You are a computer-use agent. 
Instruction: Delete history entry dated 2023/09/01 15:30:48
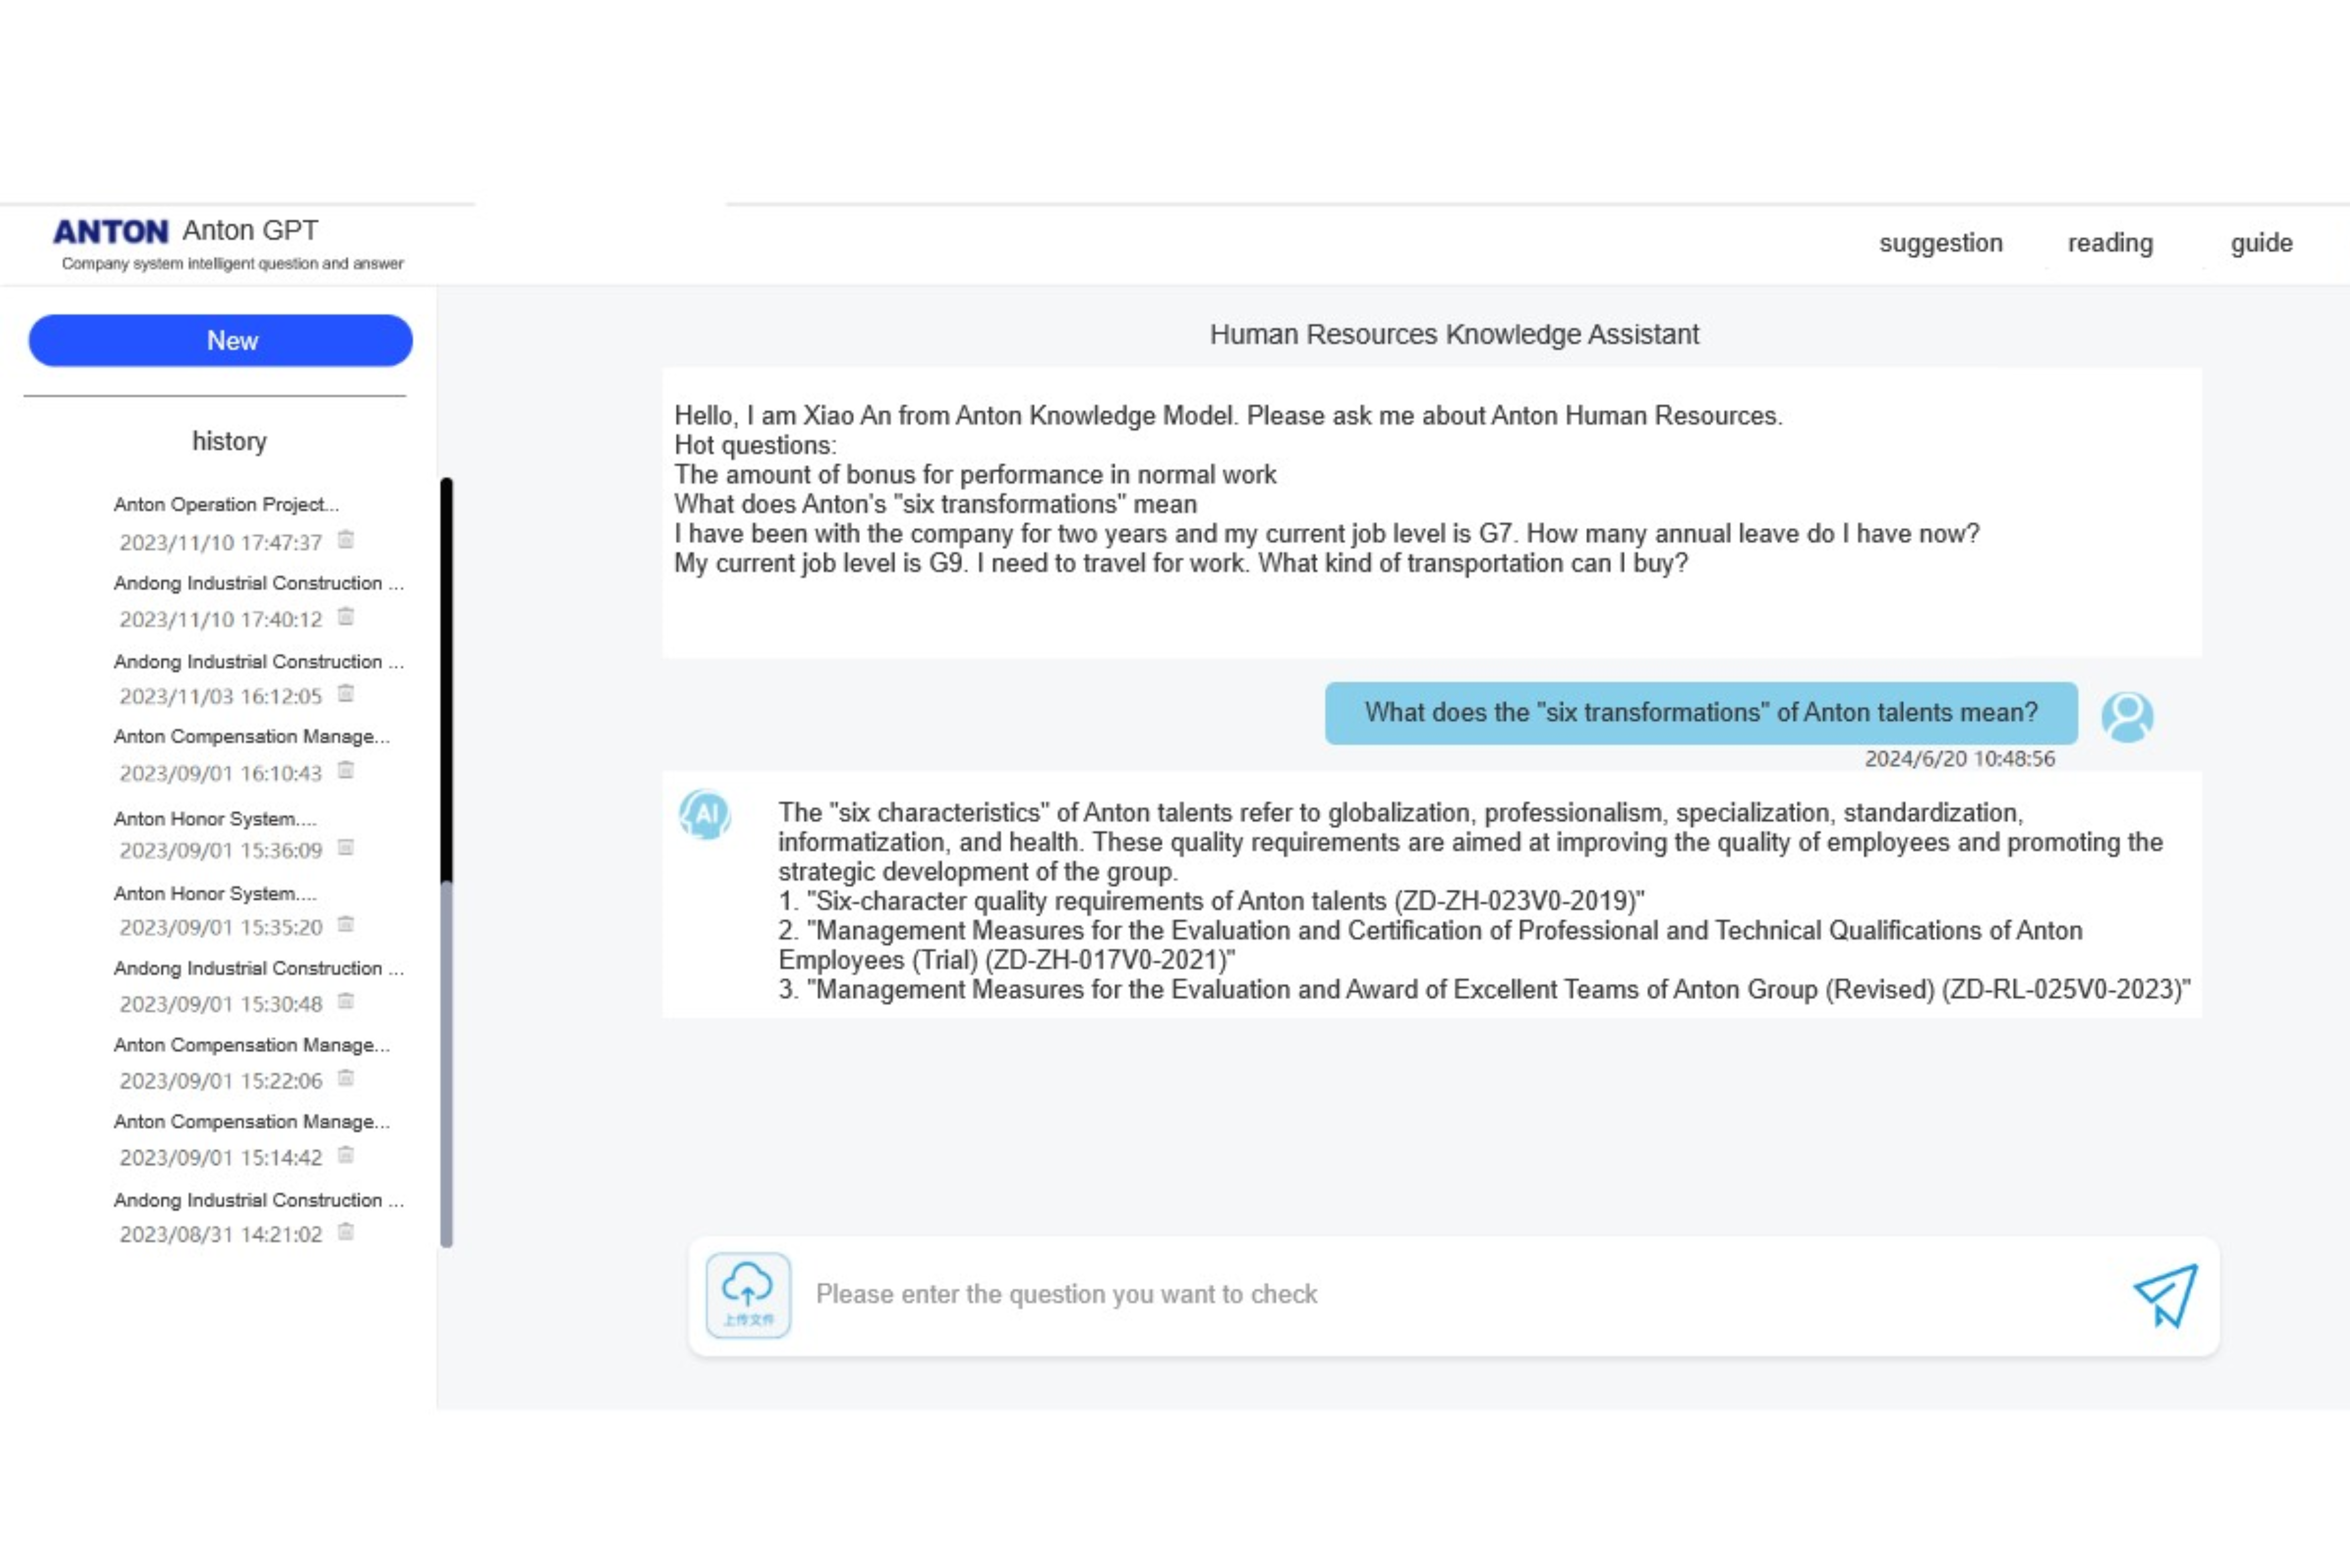point(346,1002)
